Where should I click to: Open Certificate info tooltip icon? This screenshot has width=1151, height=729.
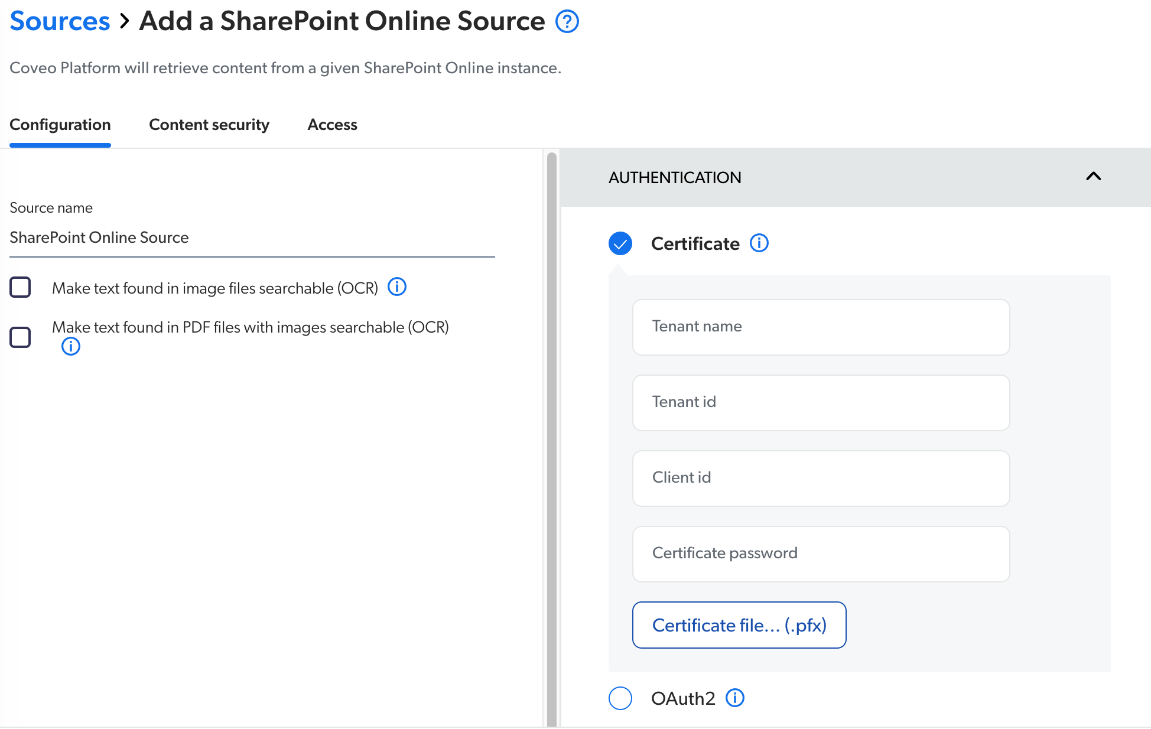(759, 243)
